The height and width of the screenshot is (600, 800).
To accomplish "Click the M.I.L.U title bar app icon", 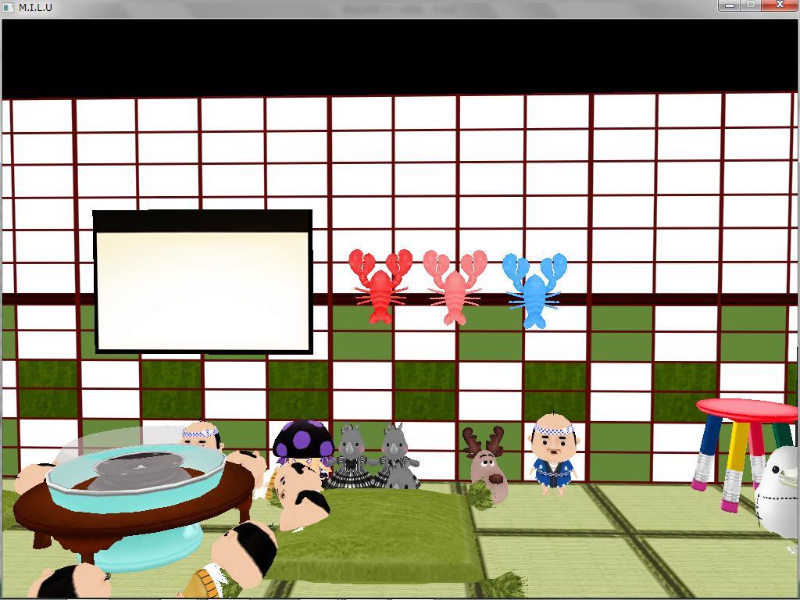I will [x=8, y=7].
